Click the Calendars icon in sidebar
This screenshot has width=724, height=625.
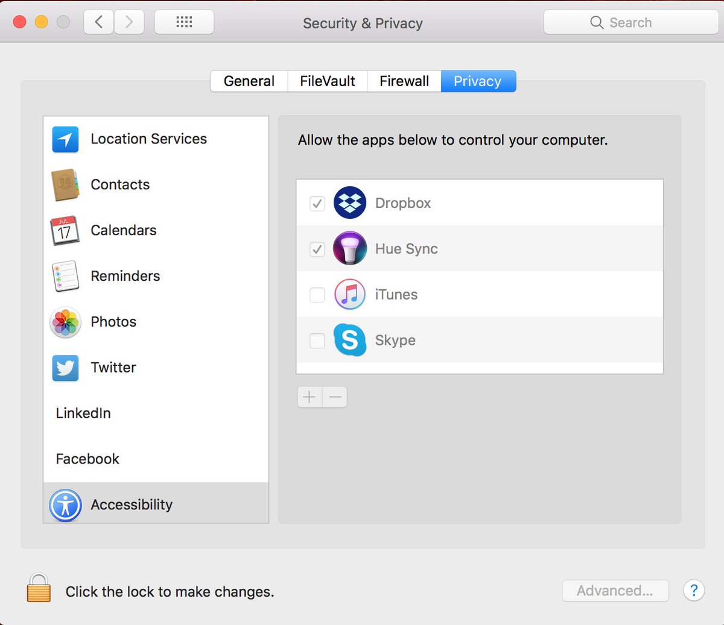(x=65, y=230)
